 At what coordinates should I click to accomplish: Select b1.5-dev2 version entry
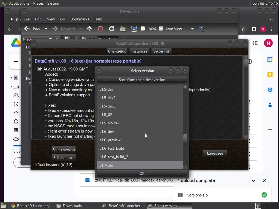(140, 98)
